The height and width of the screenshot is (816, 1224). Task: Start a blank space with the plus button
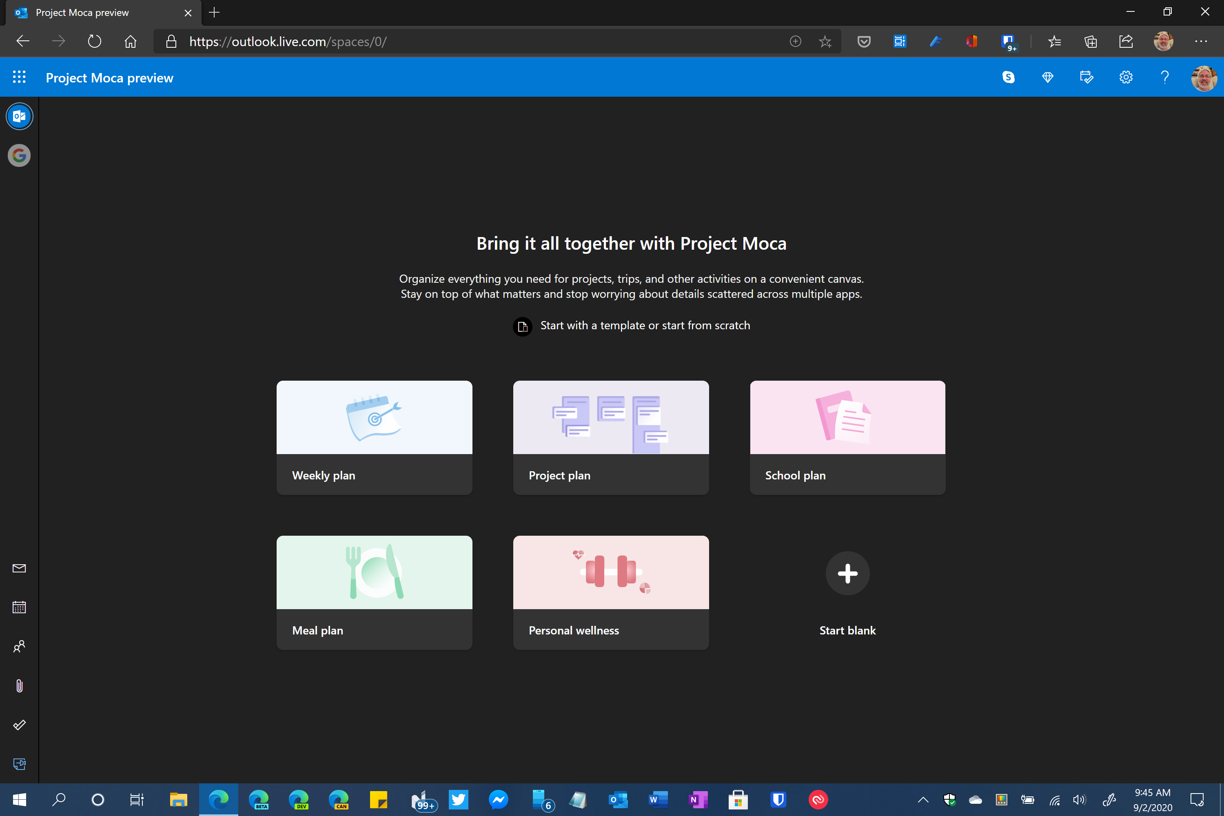pos(847,574)
